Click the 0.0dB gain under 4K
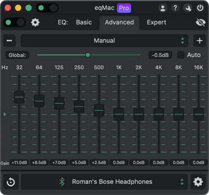This screenshot has height=195, width=209. coord(159,163)
